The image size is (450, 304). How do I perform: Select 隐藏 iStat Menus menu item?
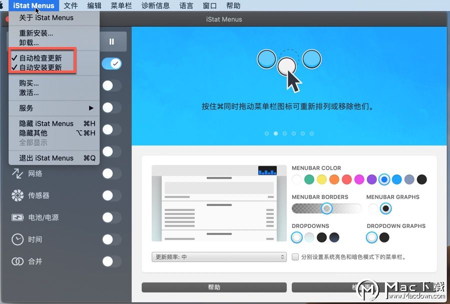click(x=54, y=123)
